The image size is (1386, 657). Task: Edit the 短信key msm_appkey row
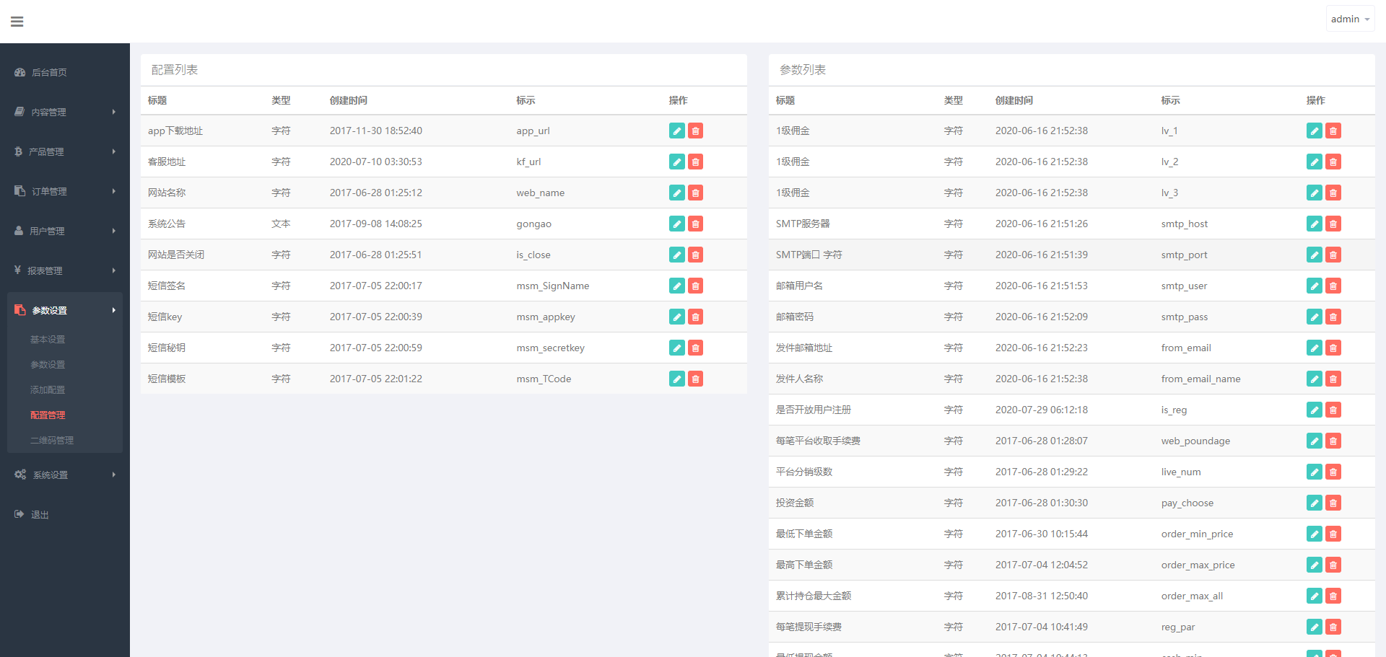(676, 317)
